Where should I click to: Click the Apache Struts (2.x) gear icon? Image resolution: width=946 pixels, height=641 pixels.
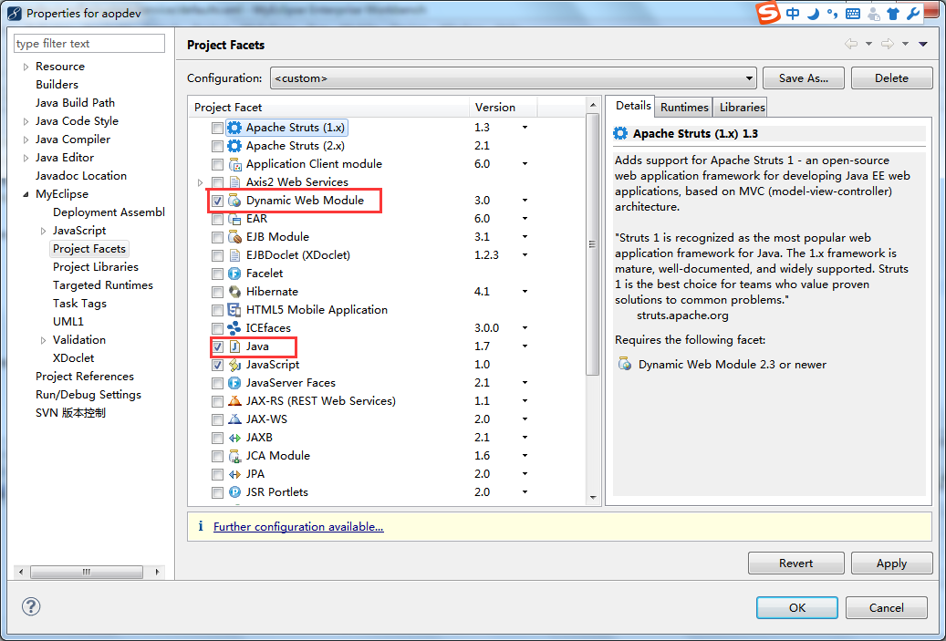click(234, 145)
